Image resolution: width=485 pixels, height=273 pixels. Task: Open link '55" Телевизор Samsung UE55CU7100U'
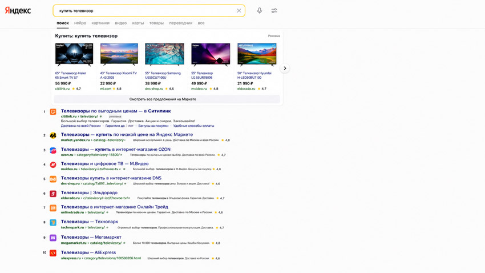[x=163, y=75]
